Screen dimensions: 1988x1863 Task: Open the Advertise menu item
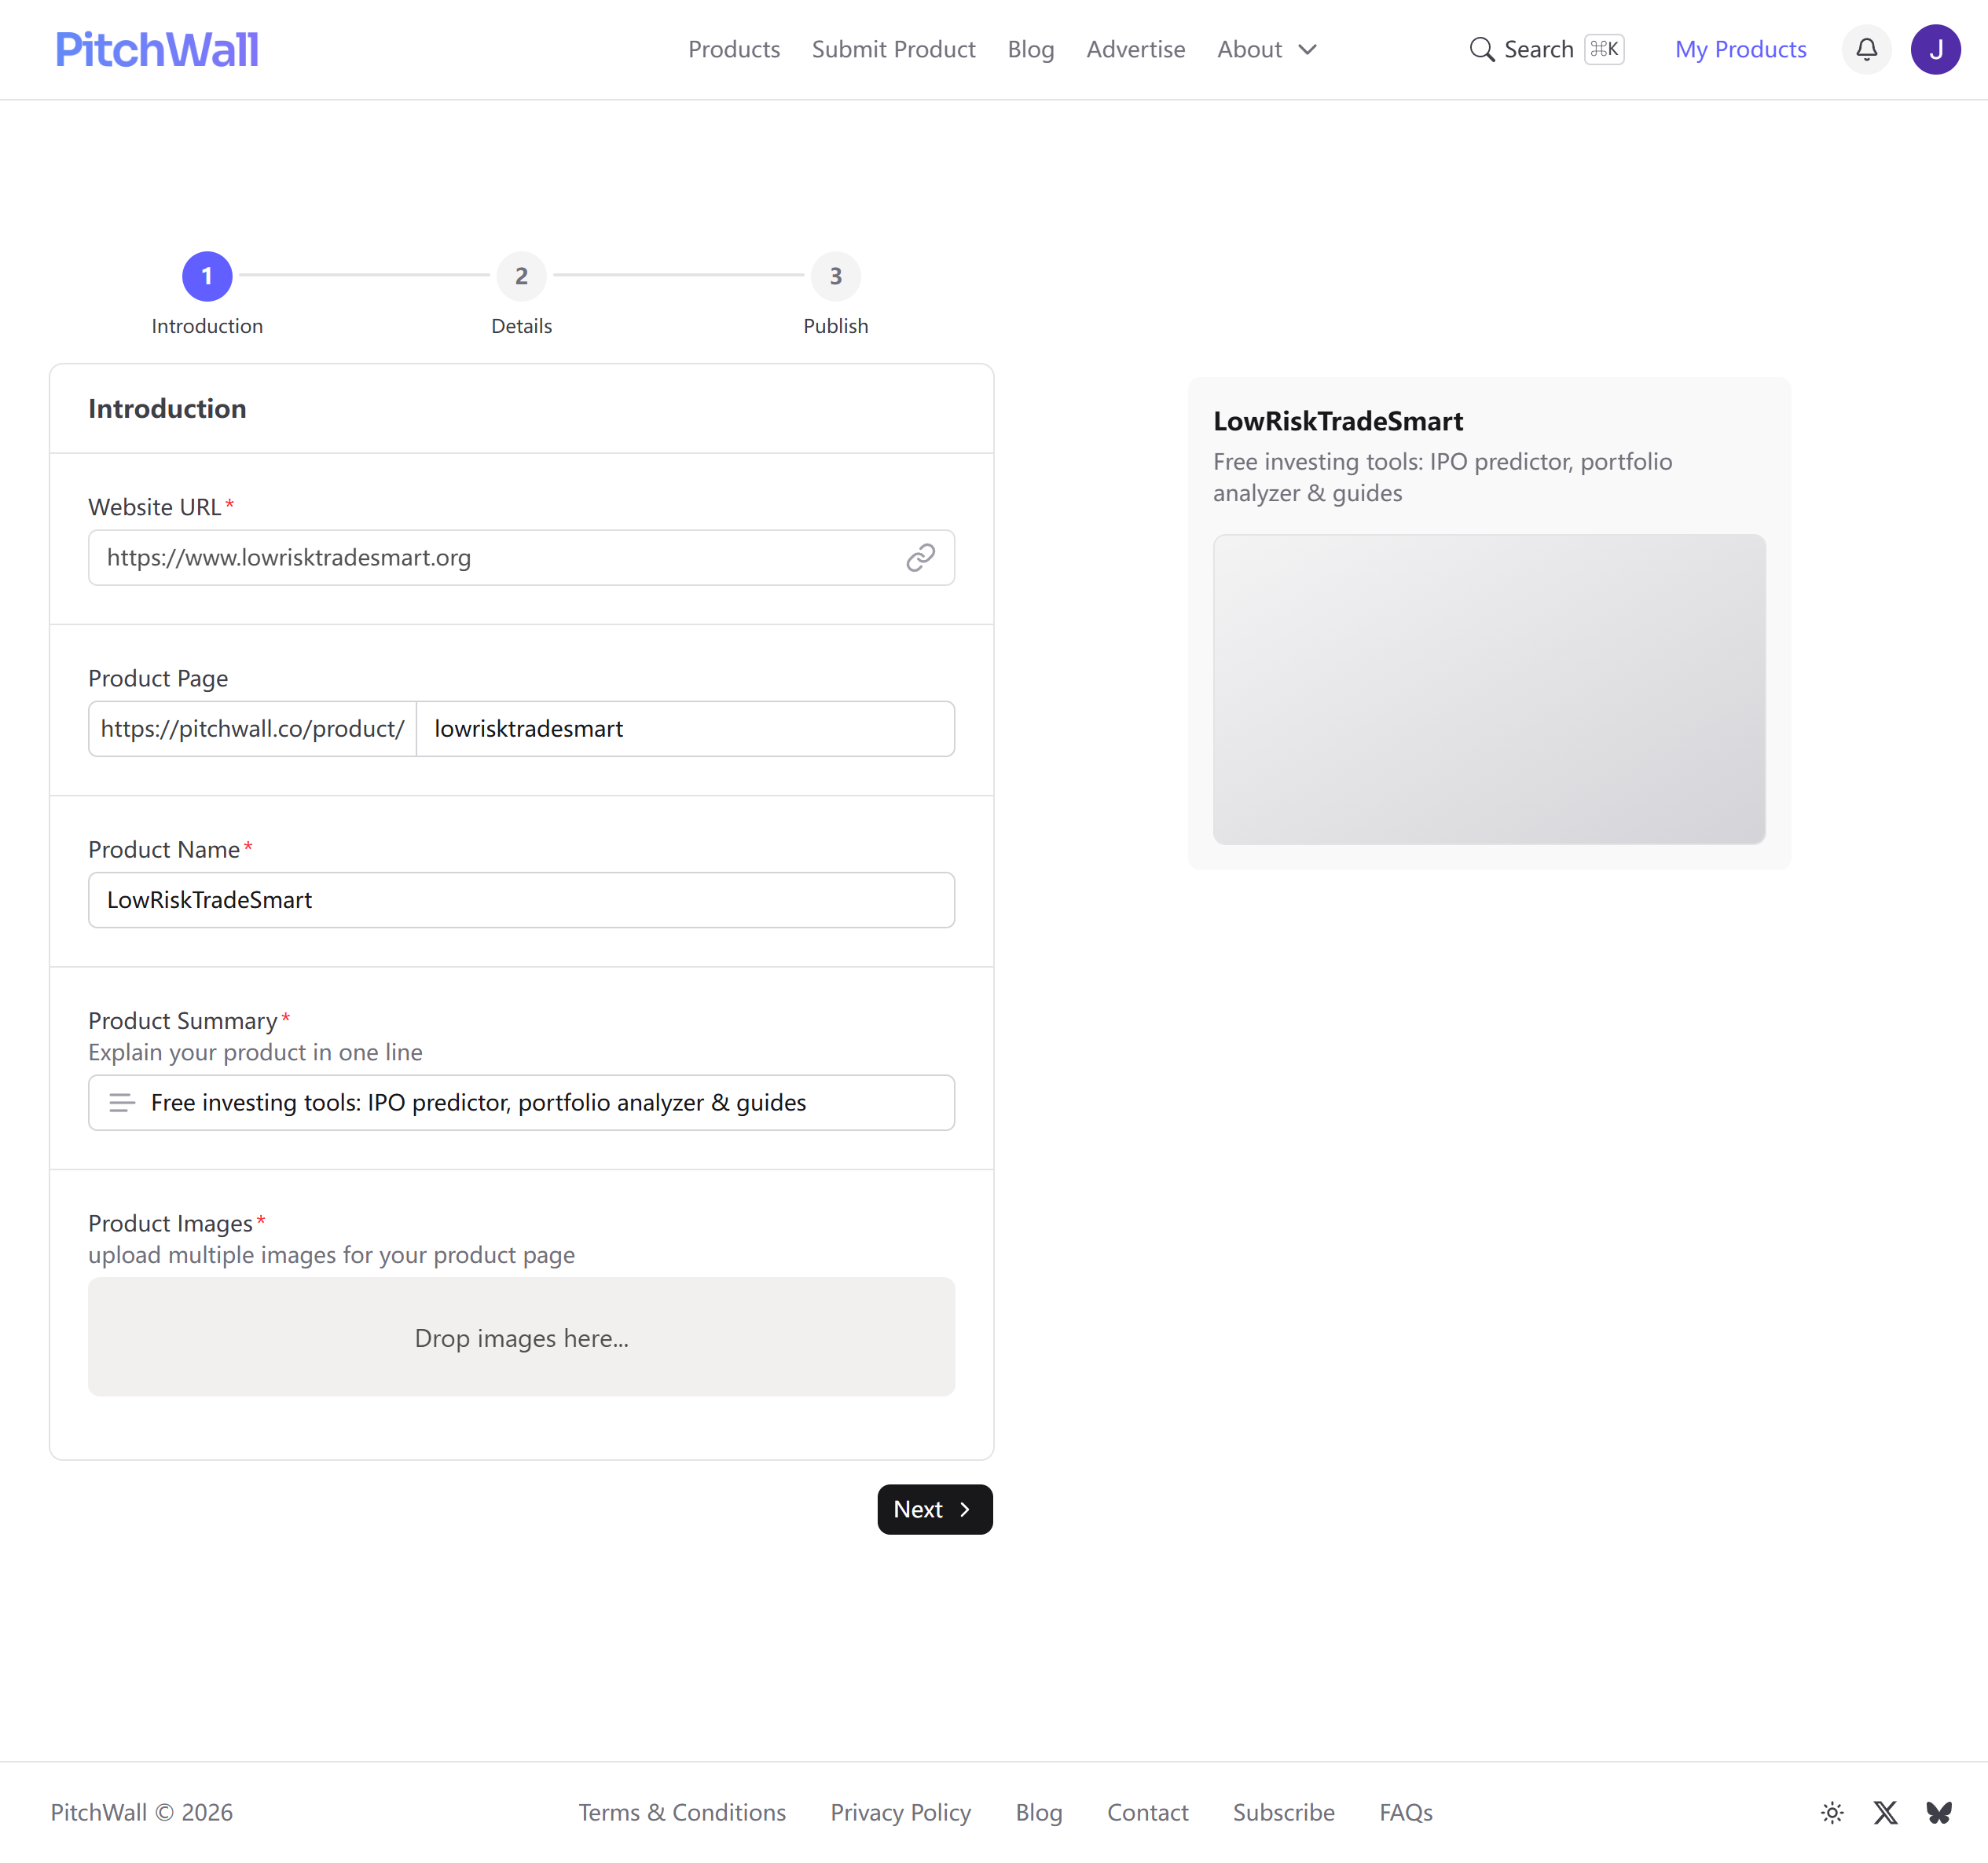[1135, 49]
